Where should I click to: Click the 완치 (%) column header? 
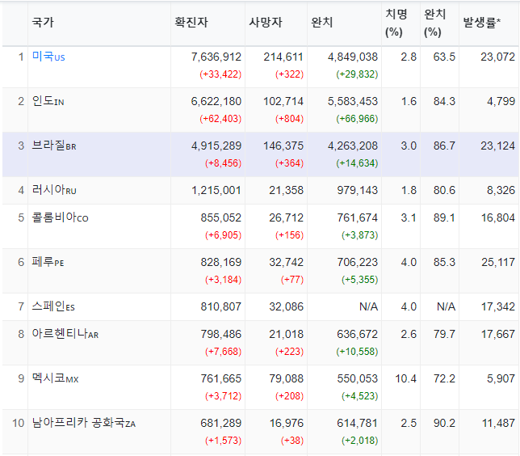[x=434, y=23]
